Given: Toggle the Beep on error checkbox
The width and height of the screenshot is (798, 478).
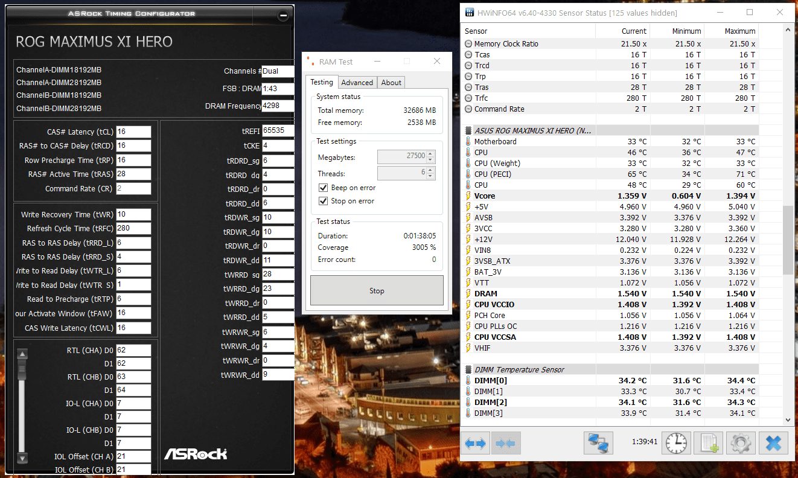Looking at the screenshot, I should pyautogui.click(x=324, y=188).
